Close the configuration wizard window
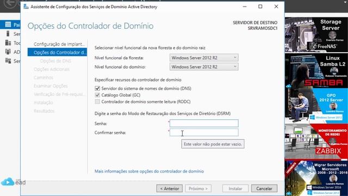The width and height of the screenshot is (348, 196). click(x=276, y=7)
